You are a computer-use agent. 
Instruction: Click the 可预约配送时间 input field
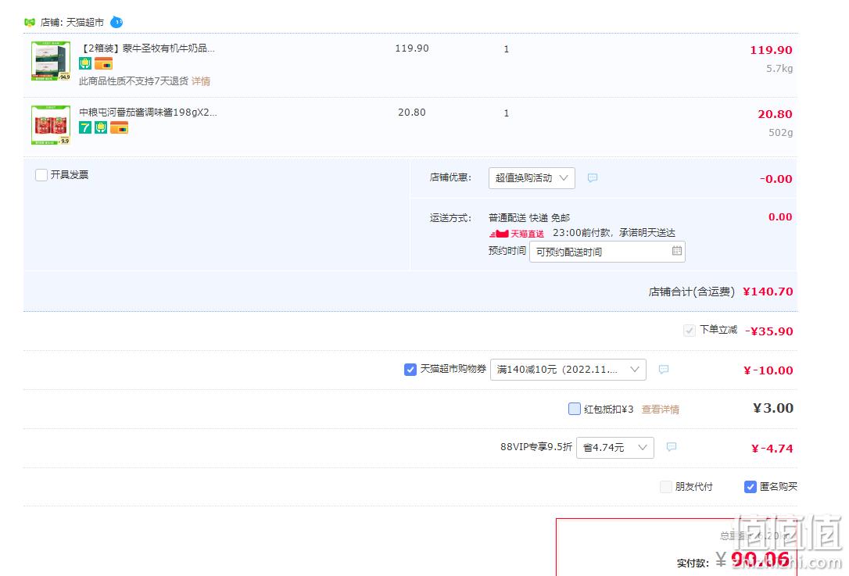(x=607, y=252)
